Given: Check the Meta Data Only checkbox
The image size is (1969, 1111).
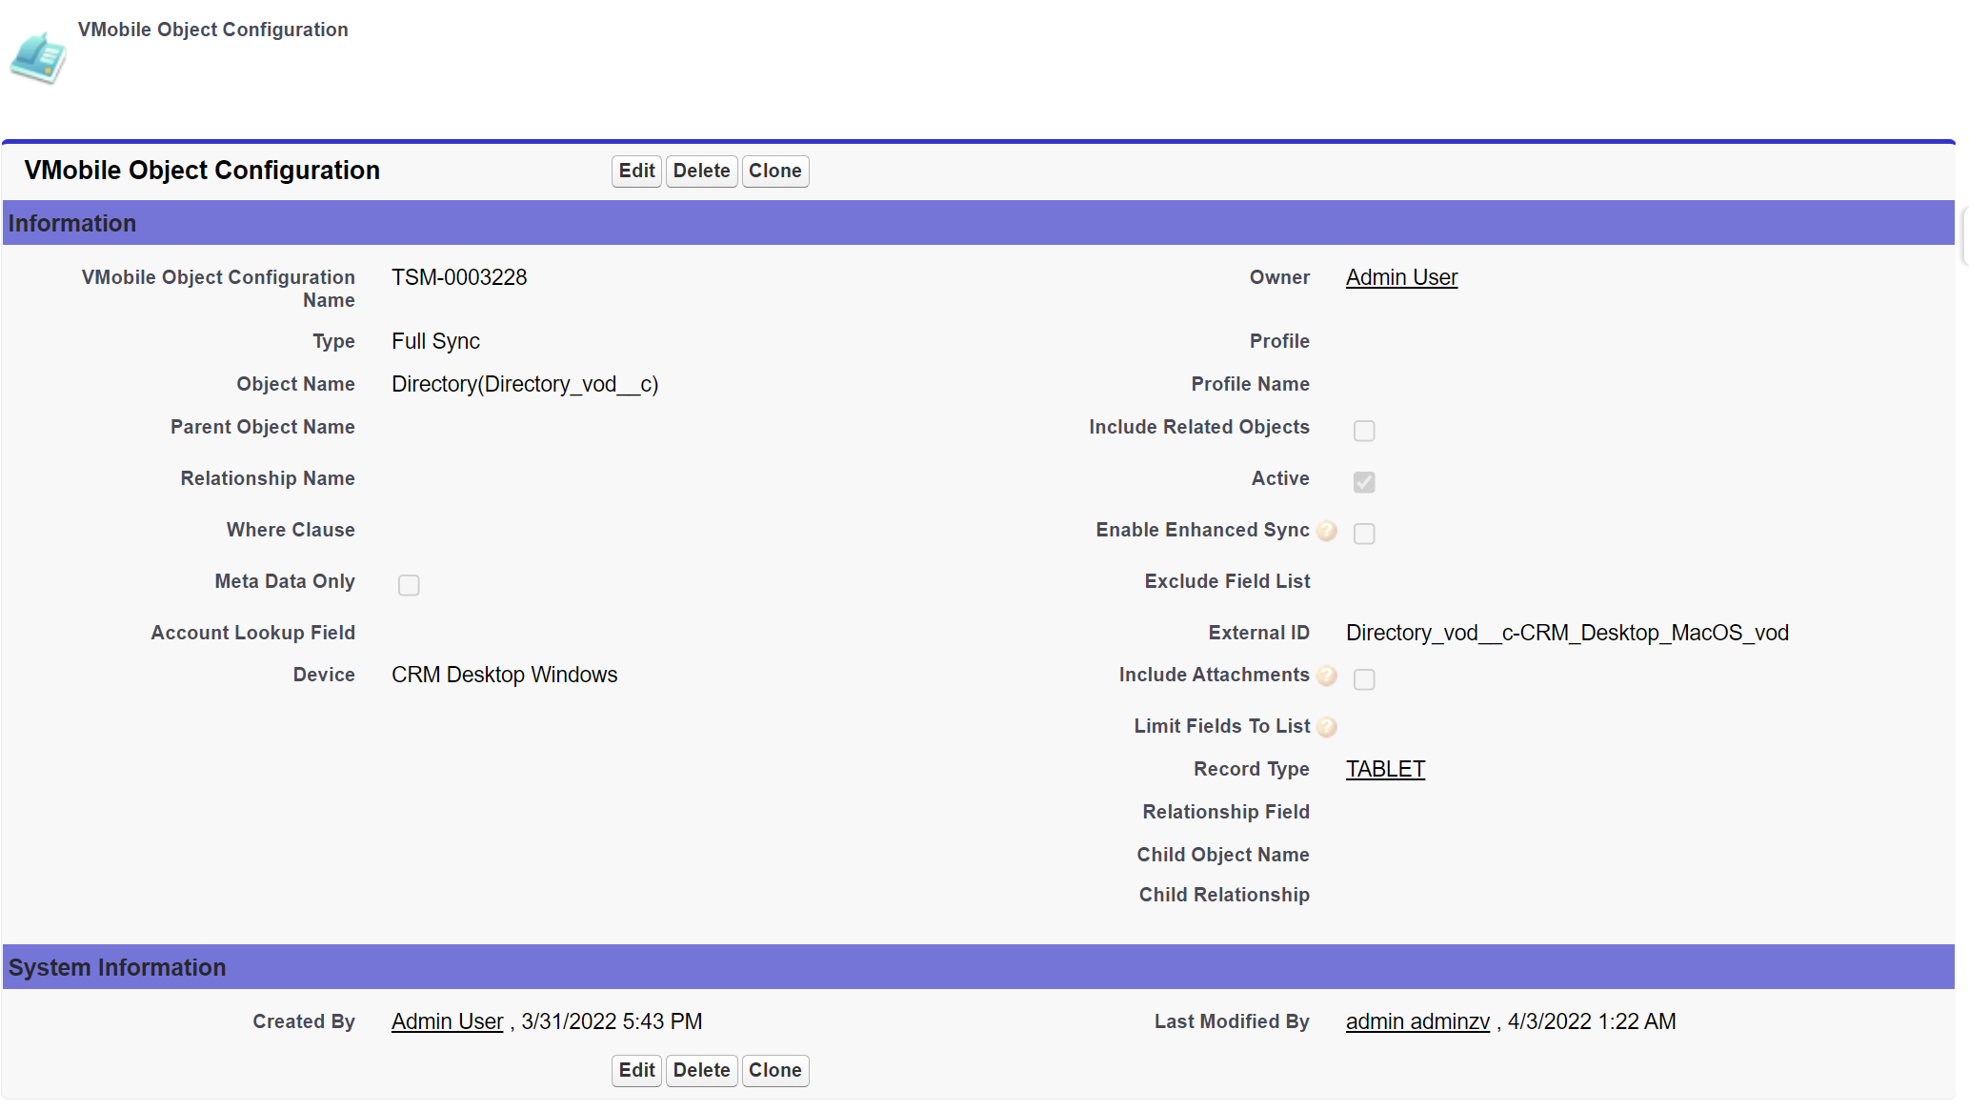Looking at the screenshot, I should (x=409, y=585).
